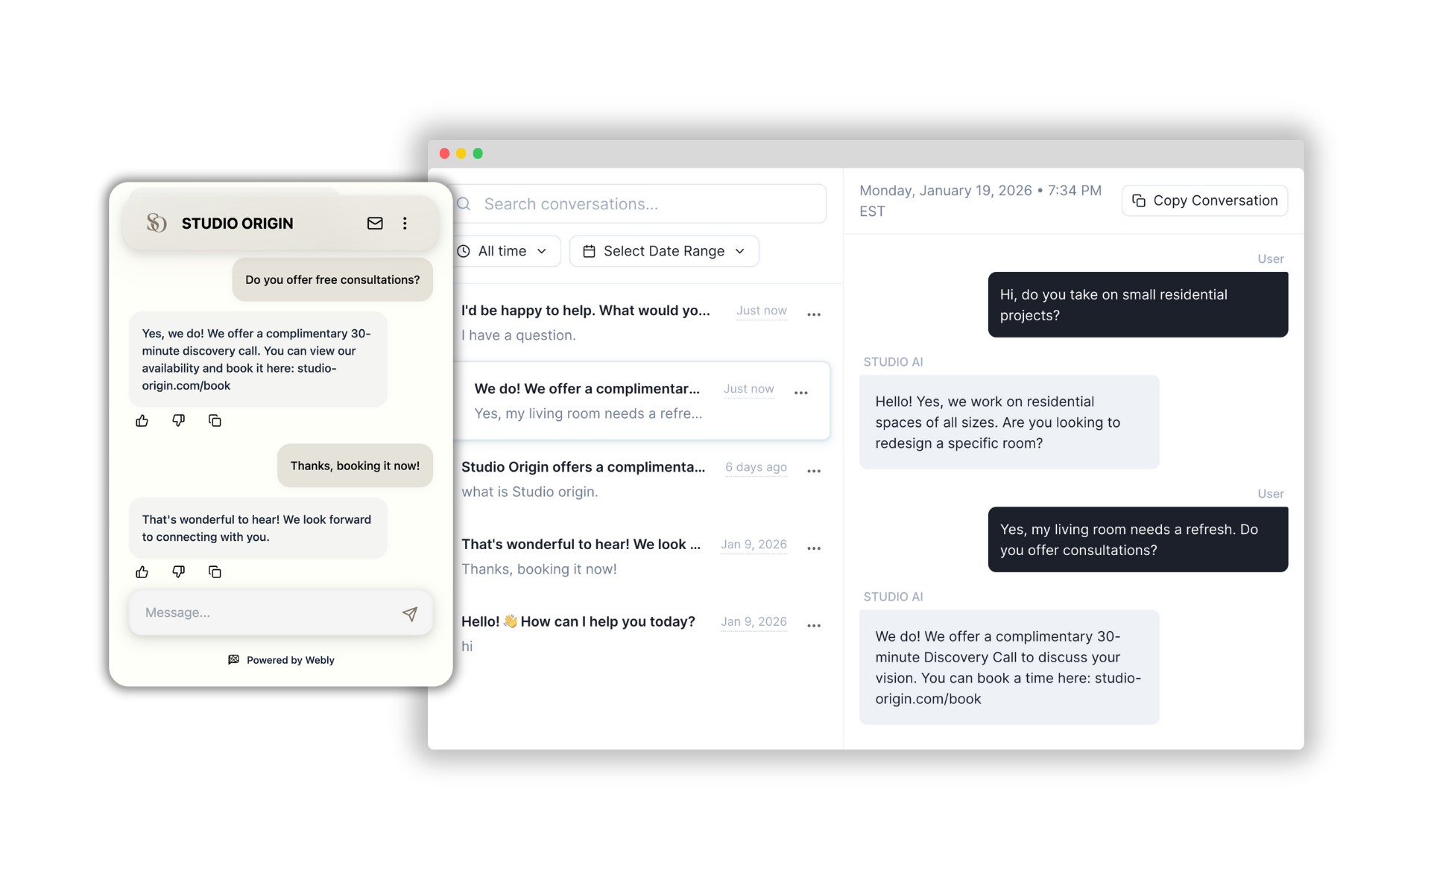Copy the first bot reply using copy icon
Viewport: 1431px width, 894px height.
click(x=215, y=421)
